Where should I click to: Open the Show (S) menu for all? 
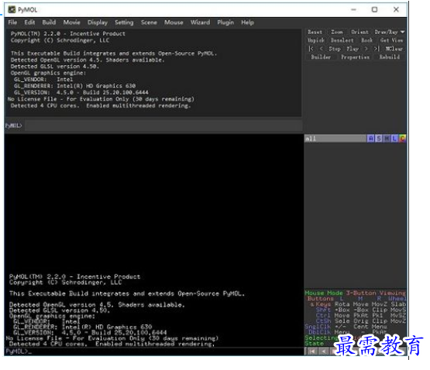coord(378,139)
